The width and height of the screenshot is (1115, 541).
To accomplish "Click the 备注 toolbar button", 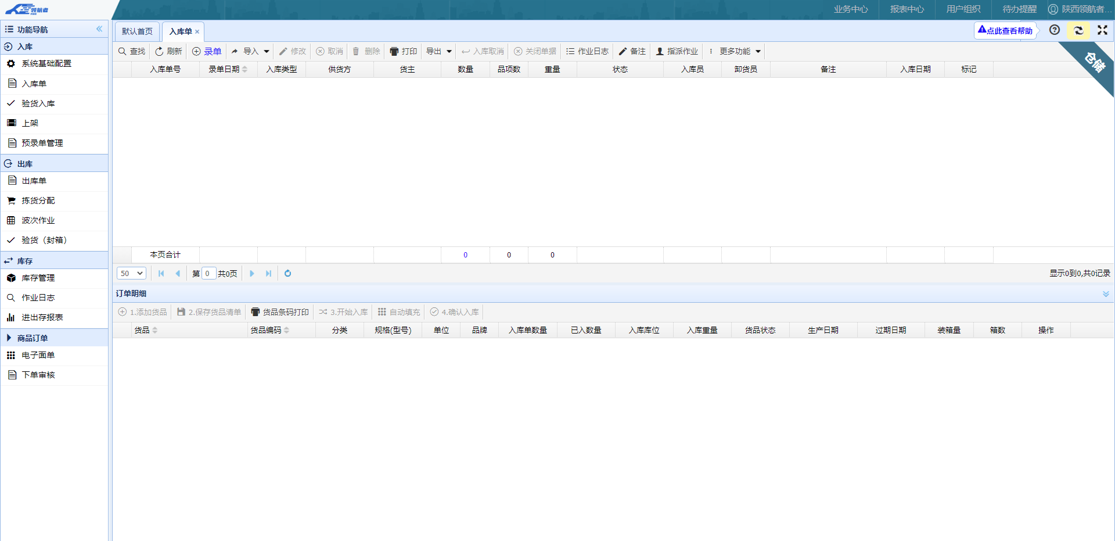I will (632, 51).
